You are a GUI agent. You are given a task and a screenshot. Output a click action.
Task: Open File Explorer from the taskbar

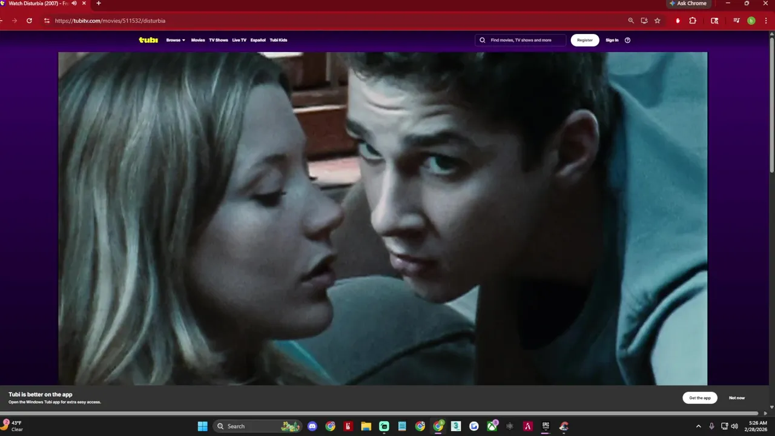(366, 426)
